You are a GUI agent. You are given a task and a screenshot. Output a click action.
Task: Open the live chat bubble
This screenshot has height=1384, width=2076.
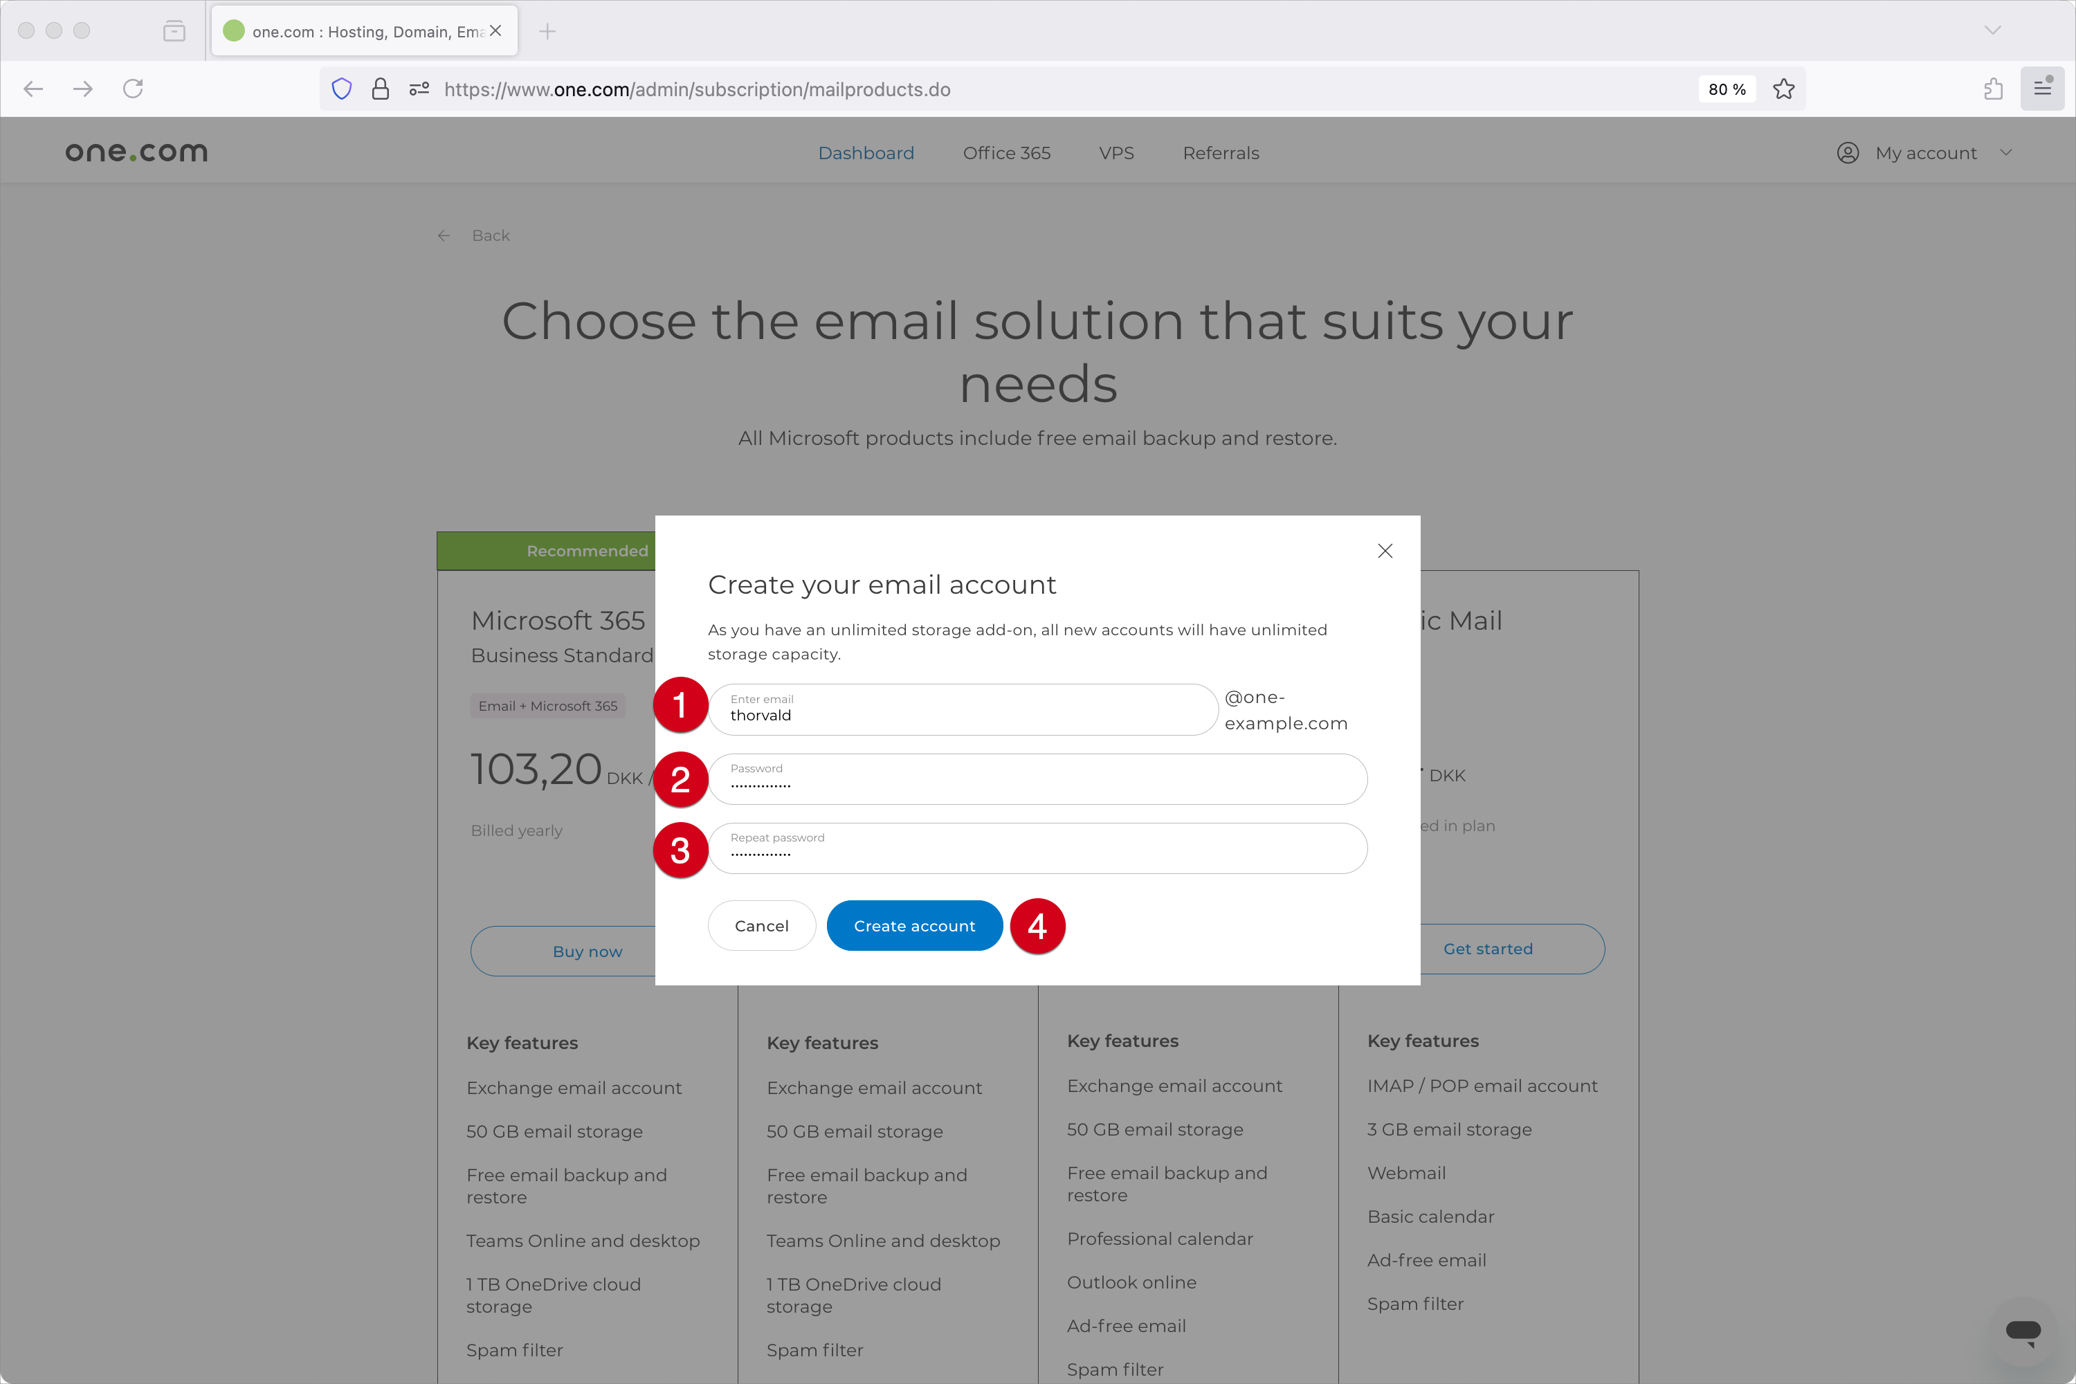2023,1333
